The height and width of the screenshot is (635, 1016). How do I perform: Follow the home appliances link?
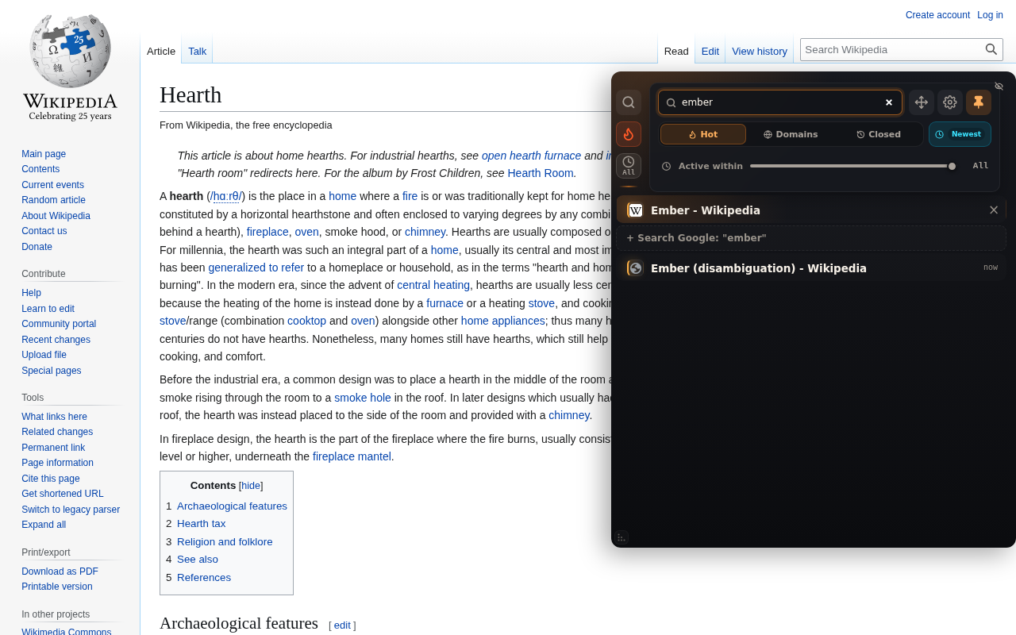[x=503, y=321]
